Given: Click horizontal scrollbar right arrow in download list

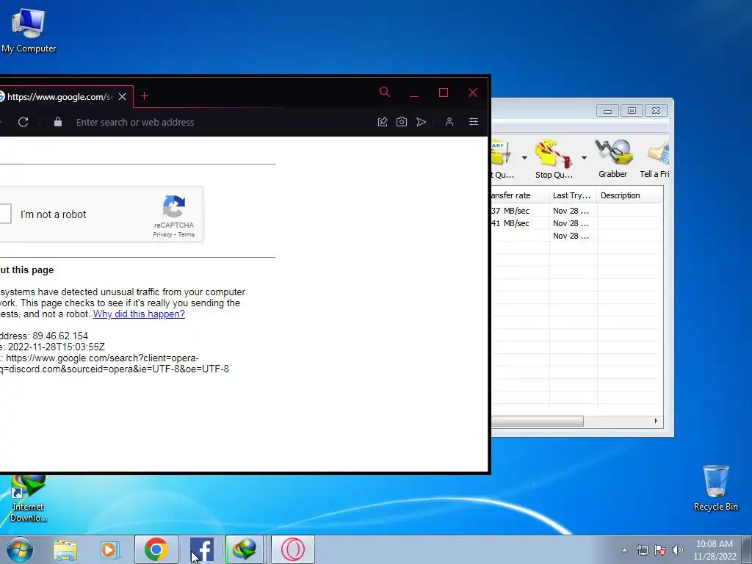Looking at the screenshot, I should [656, 421].
